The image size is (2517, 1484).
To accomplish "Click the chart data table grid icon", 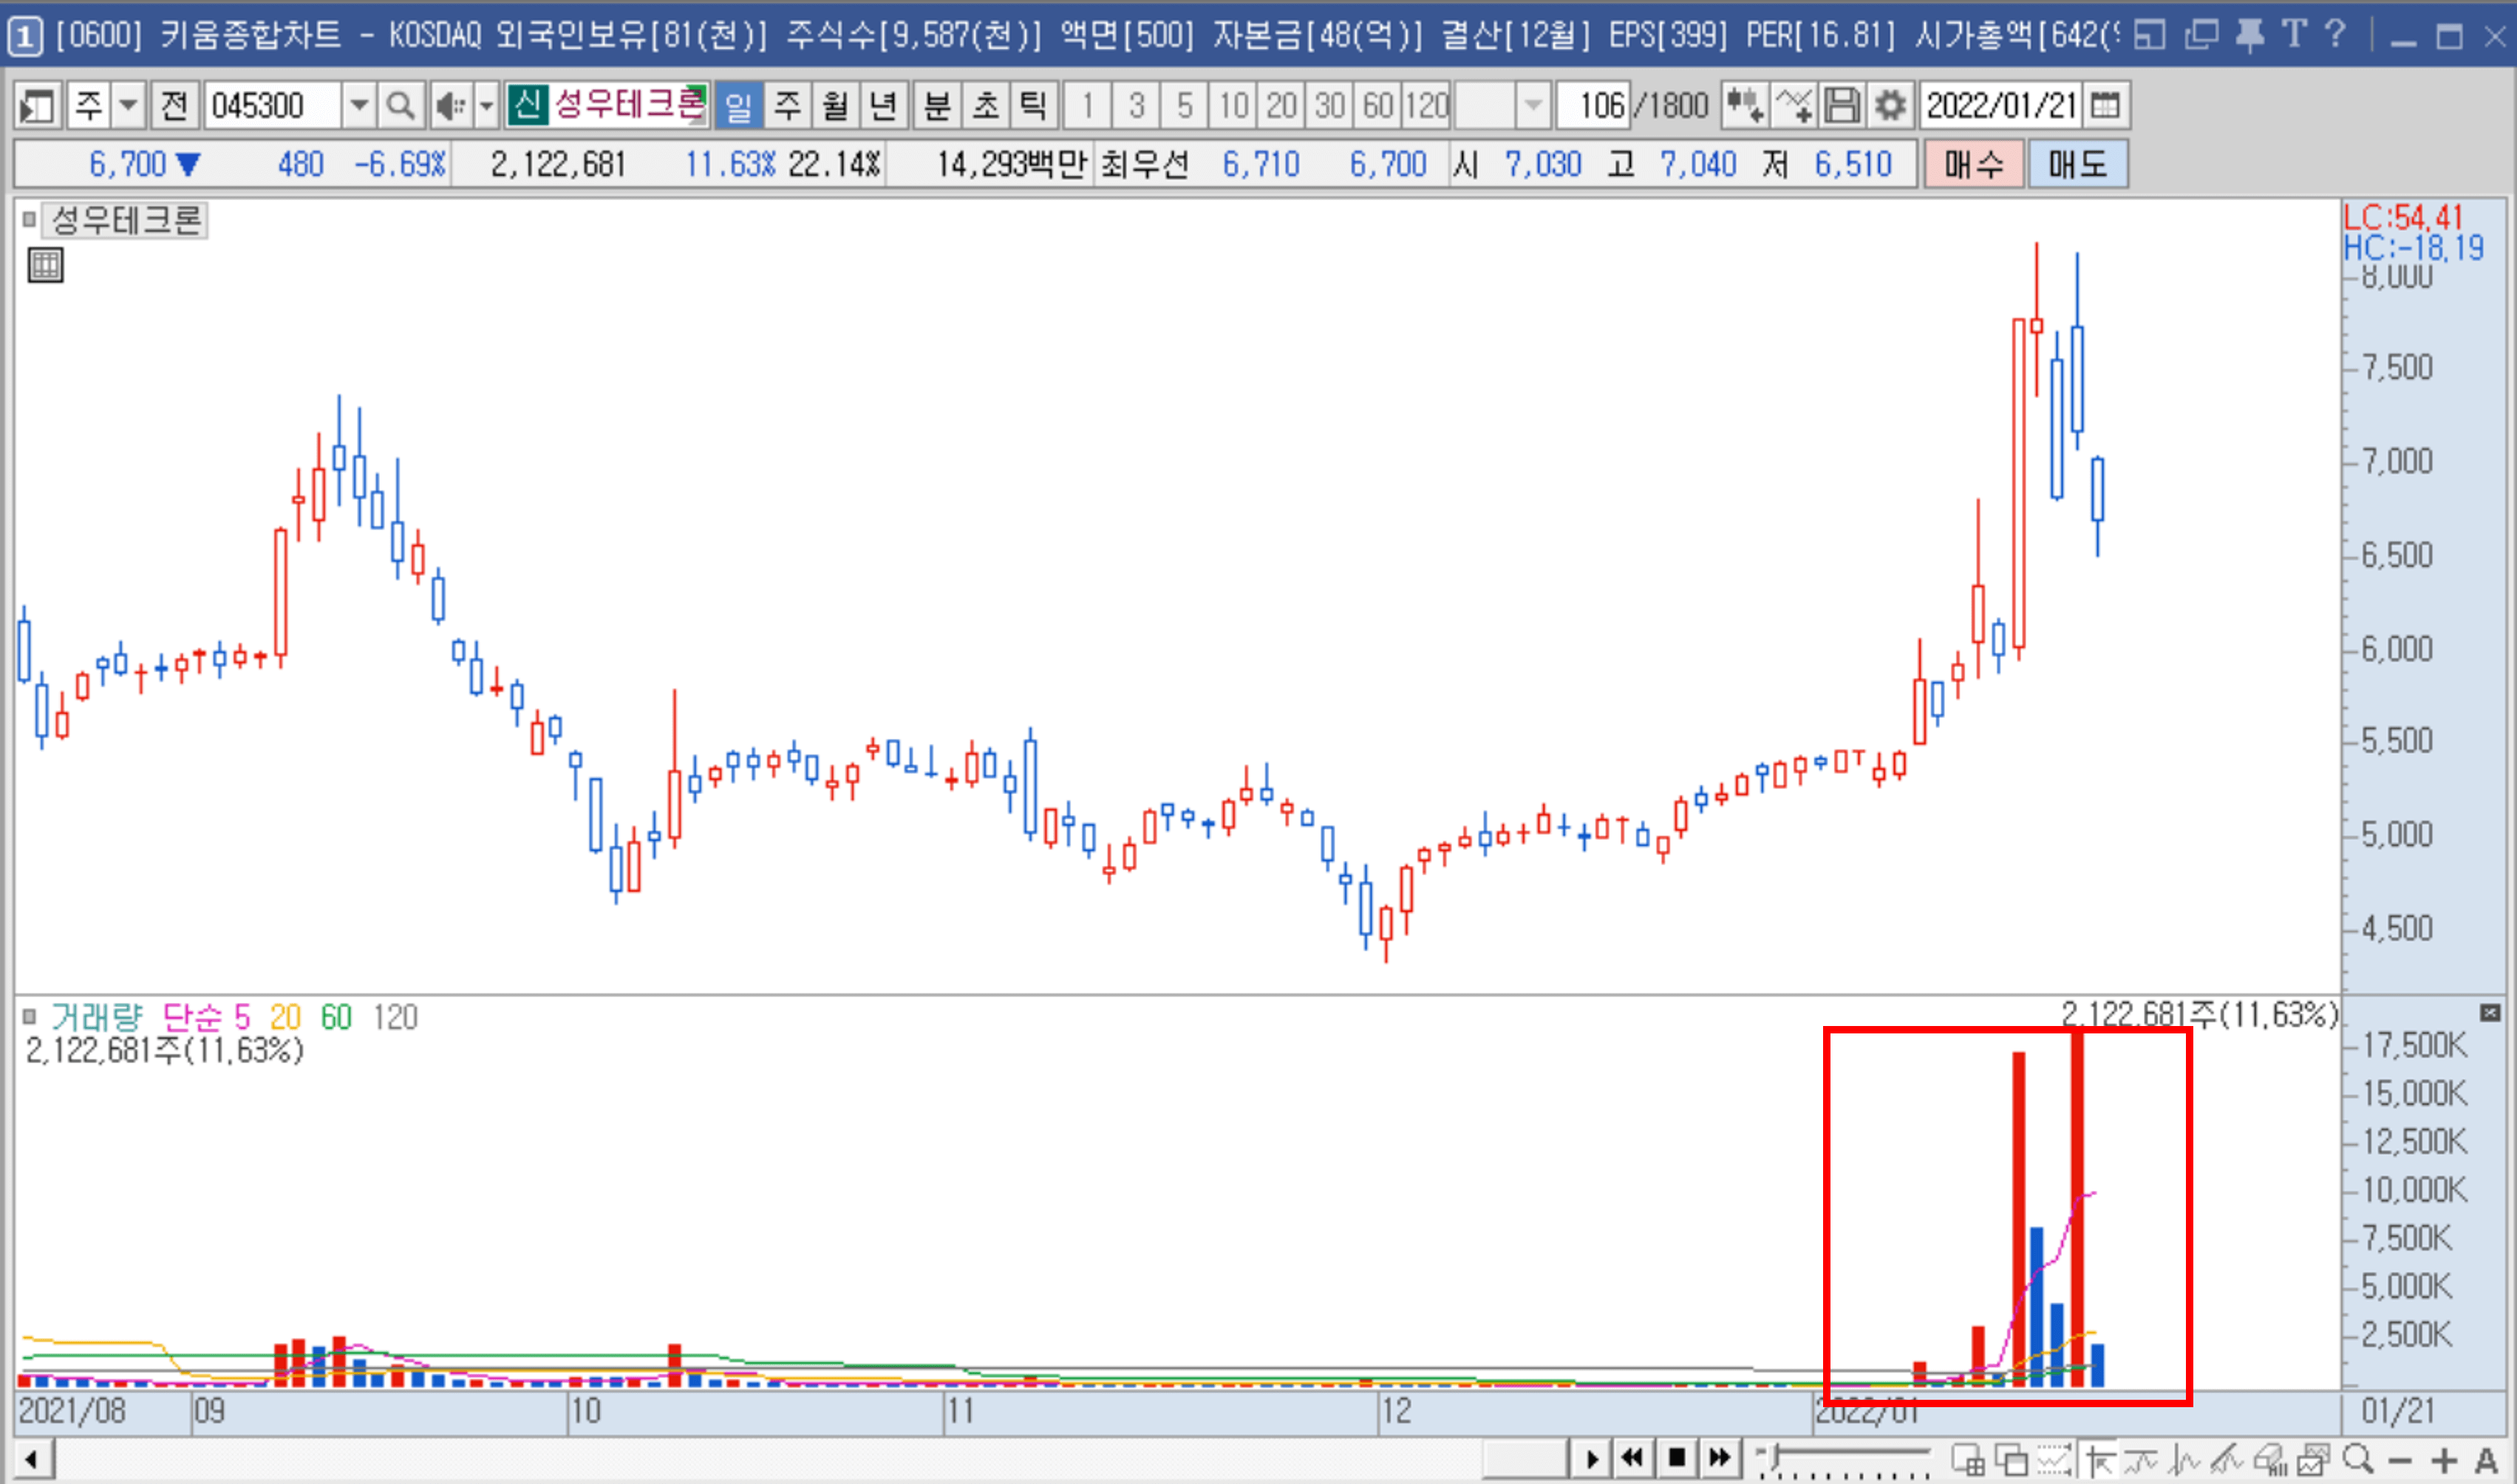I will pyautogui.click(x=45, y=265).
